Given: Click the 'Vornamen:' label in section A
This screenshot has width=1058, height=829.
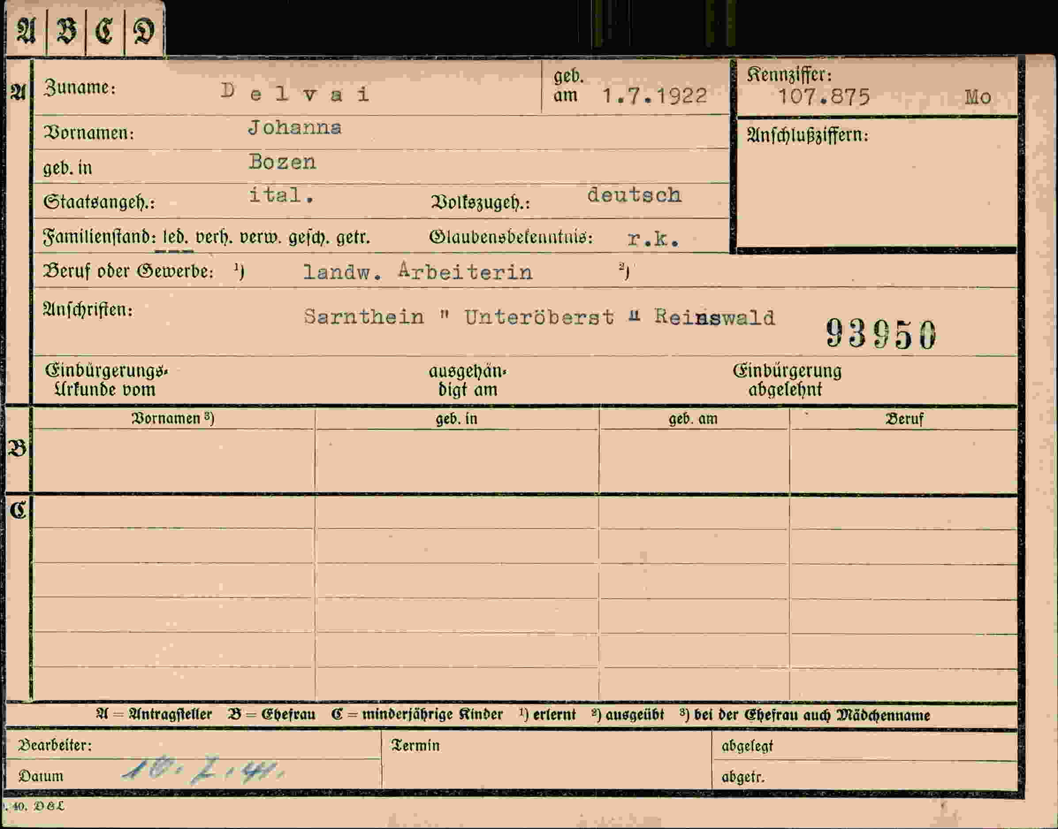Looking at the screenshot, I should coord(89,133).
